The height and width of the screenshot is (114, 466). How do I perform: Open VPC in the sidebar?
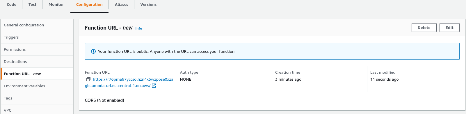37,110
